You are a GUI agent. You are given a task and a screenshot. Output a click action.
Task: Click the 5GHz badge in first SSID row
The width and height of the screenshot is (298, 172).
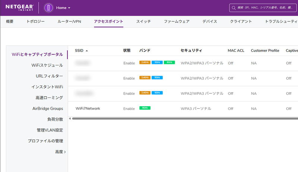[157, 62]
